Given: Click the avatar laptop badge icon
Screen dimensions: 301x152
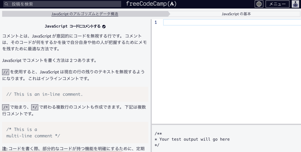Looking at the screenshot, I should [295, 5].
